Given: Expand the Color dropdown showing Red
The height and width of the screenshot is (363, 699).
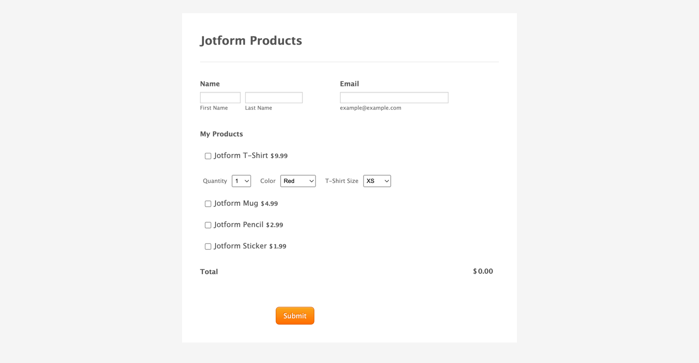Looking at the screenshot, I should click(x=298, y=181).
